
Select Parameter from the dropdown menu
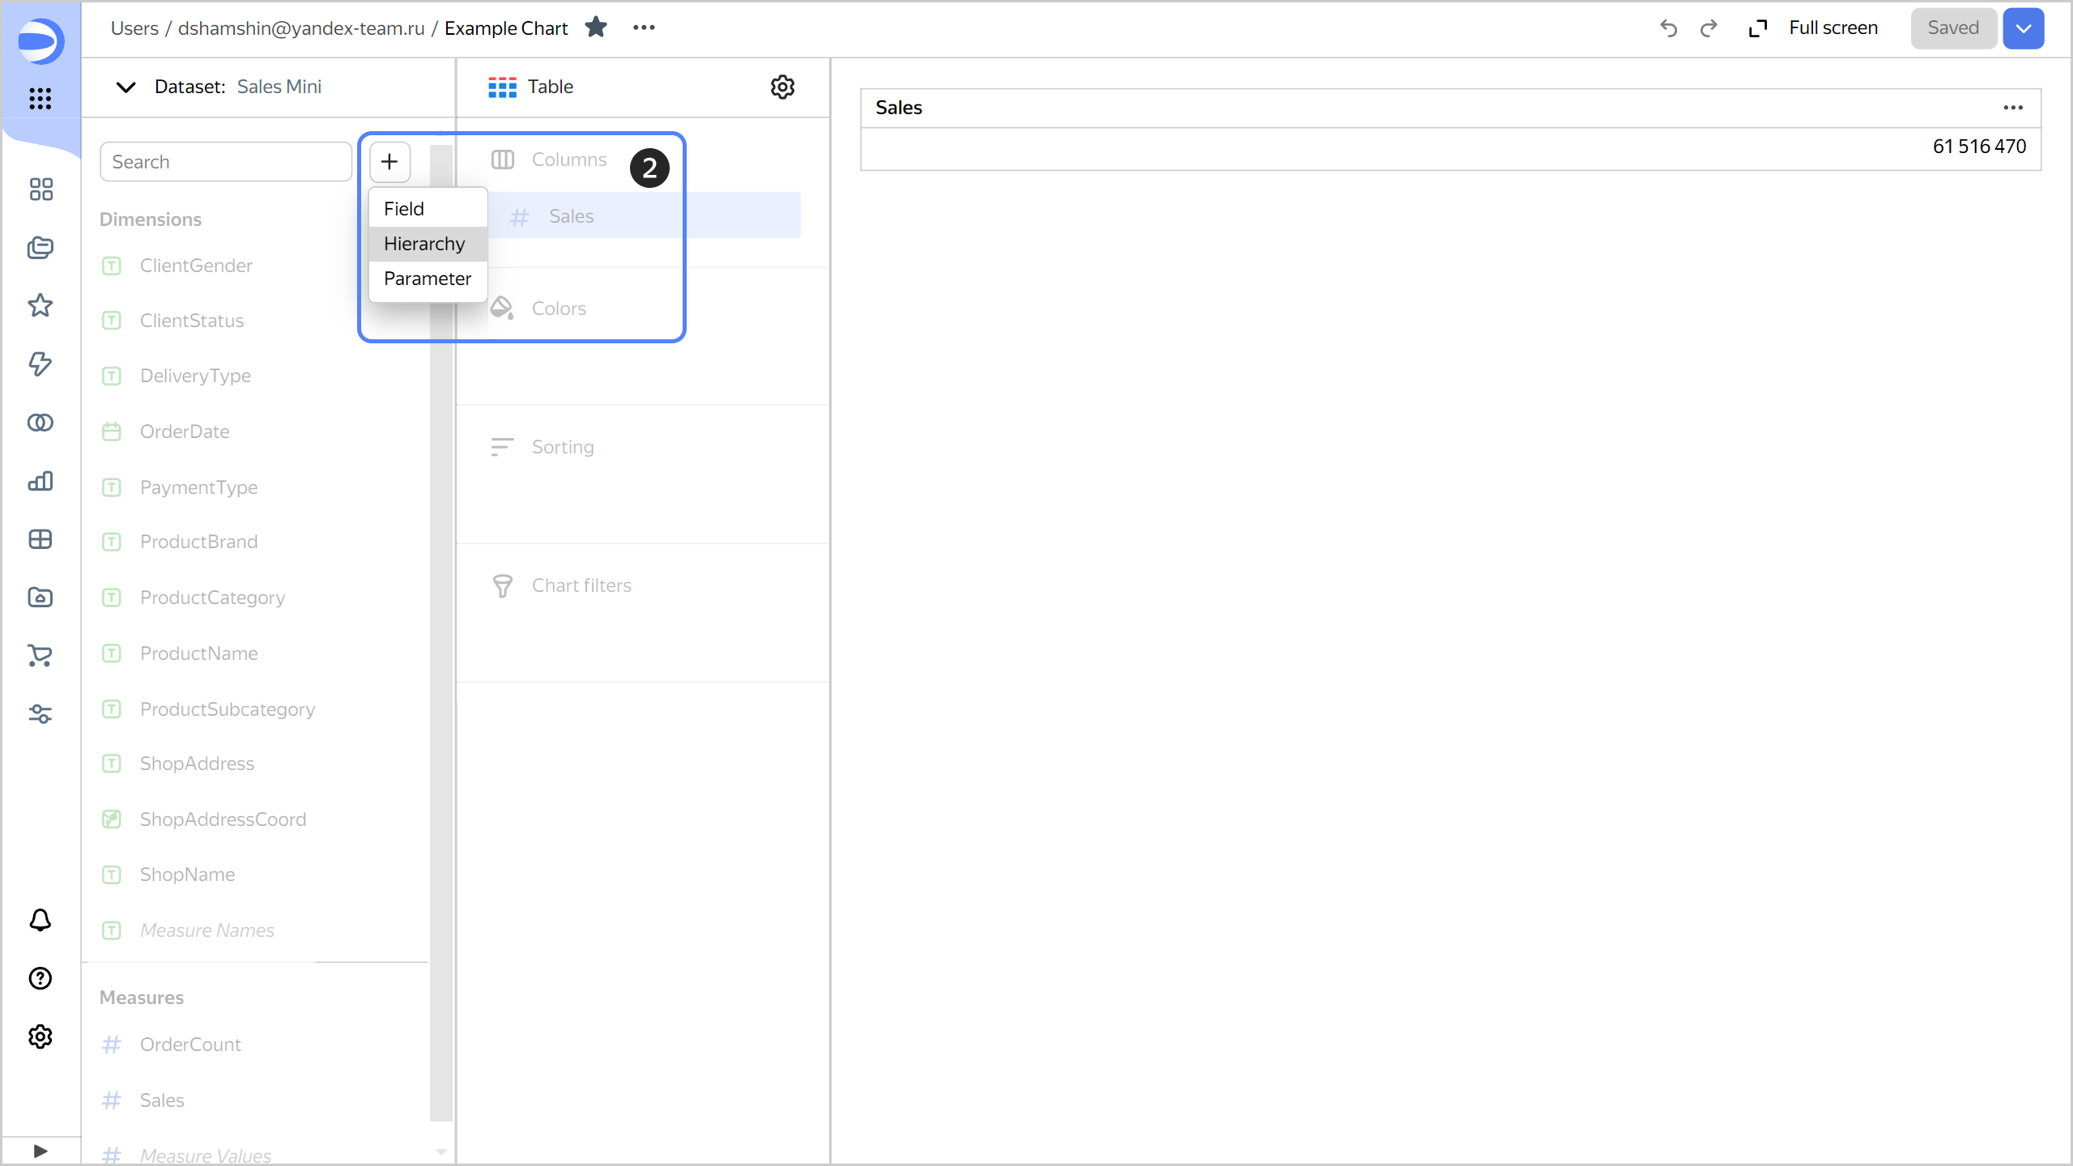point(427,278)
